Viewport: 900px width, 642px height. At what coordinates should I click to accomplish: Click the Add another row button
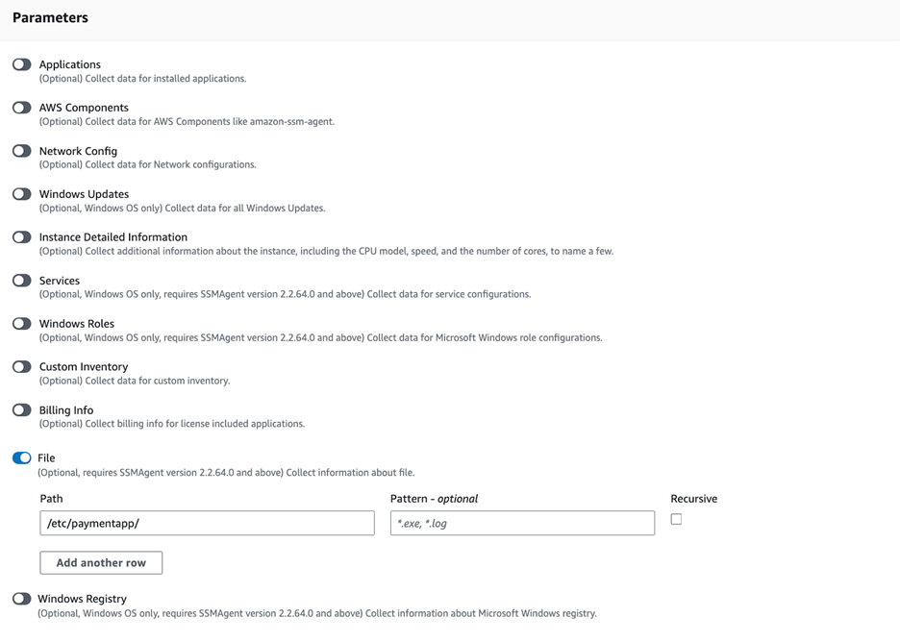[101, 562]
